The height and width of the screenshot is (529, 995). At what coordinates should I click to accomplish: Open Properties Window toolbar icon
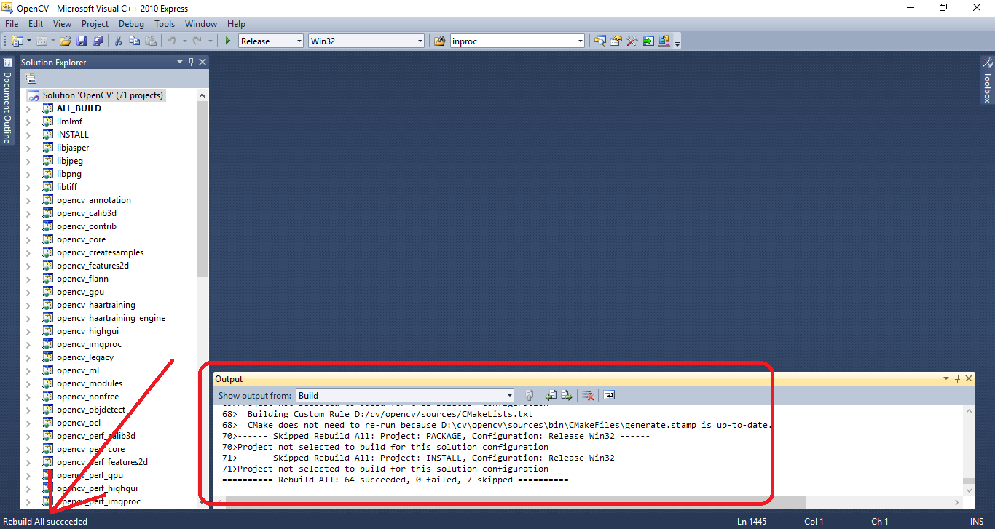click(616, 41)
